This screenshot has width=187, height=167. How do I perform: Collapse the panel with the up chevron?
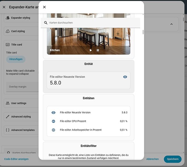(x=172, y=24)
